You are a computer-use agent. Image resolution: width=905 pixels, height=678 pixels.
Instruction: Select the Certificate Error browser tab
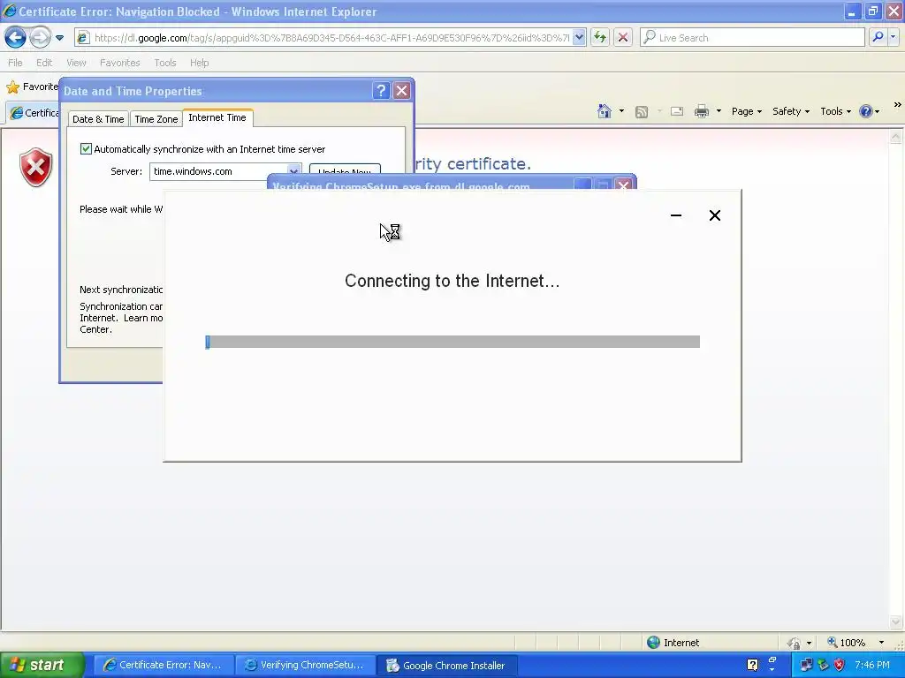[34, 112]
